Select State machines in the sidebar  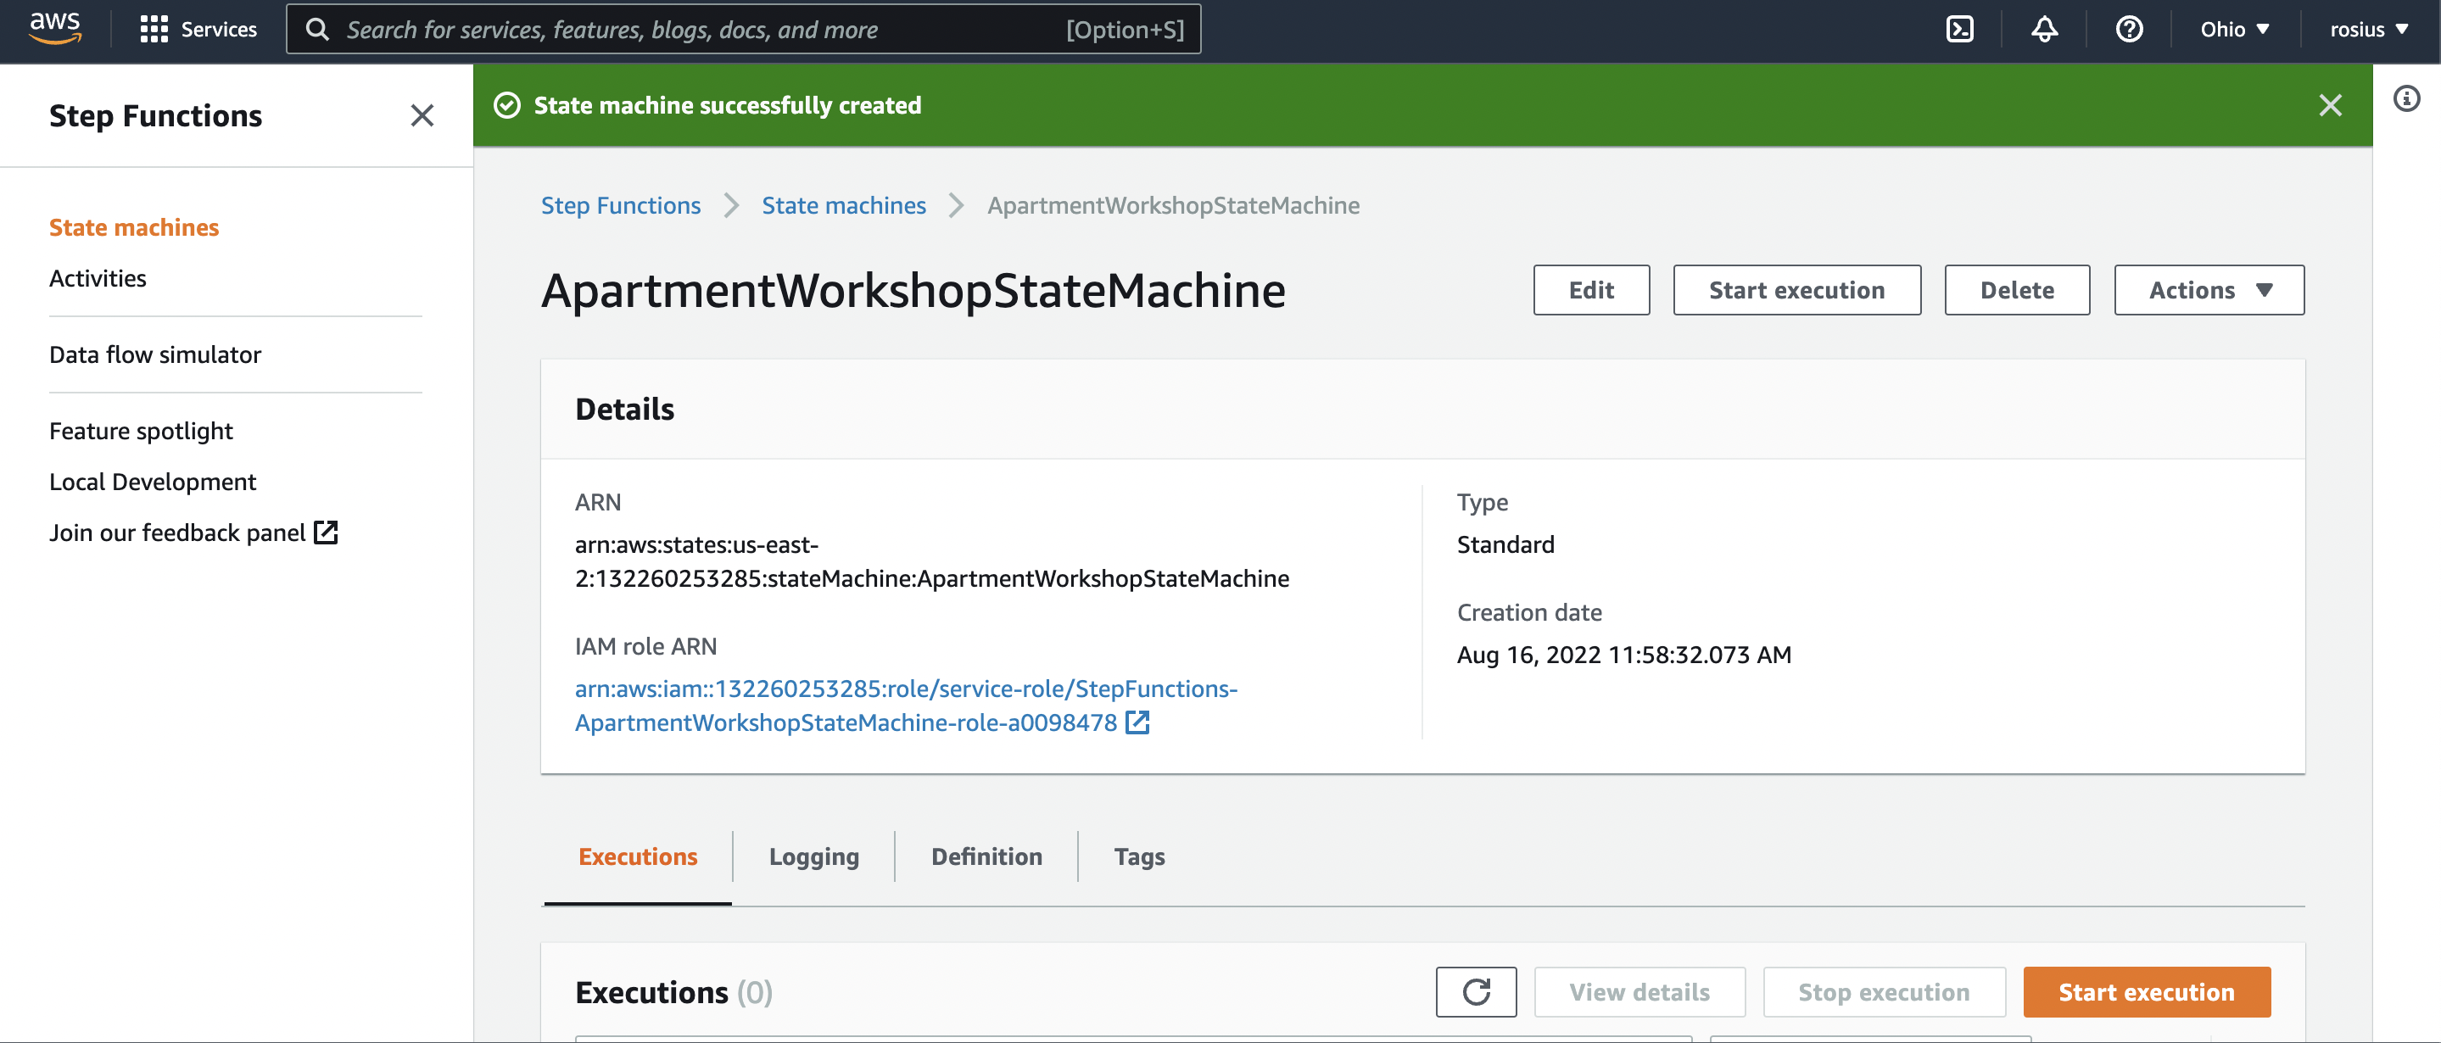(134, 227)
